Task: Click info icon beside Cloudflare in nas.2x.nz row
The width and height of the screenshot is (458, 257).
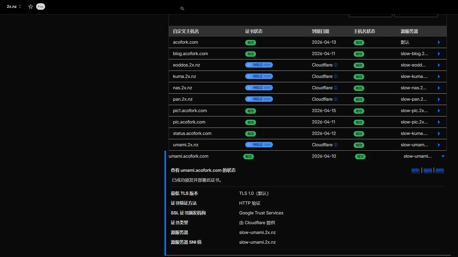Action: 336,88
